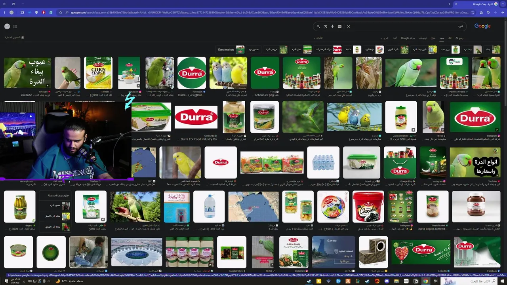This screenshot has height=285, width=507.
Task: Bookmark page with the star icon
Action: [x=60, y=13]
